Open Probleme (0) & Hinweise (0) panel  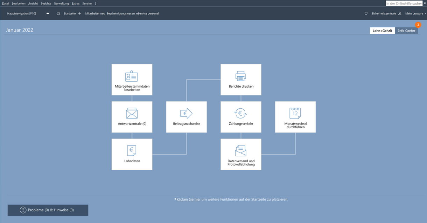(x=48, y=210)
